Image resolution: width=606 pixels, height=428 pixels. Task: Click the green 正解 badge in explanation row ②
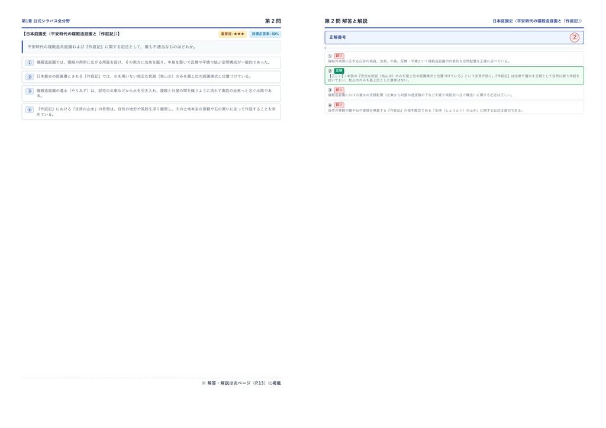click(x=339, y=71)
